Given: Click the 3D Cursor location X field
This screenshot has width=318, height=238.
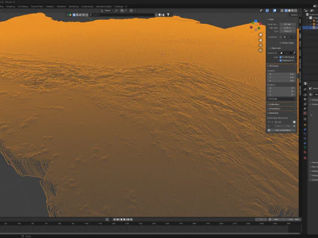Looking at the screenshot, I should coord(282,74).
